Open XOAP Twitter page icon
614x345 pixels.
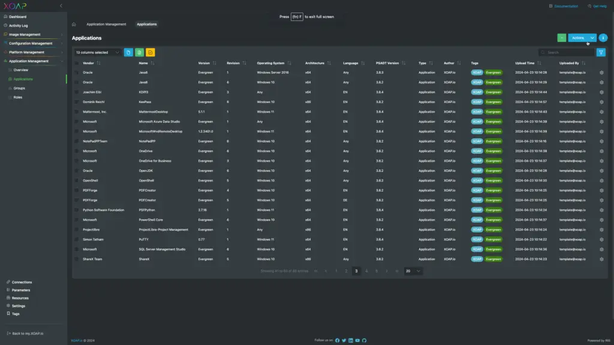tap(344, 340)
